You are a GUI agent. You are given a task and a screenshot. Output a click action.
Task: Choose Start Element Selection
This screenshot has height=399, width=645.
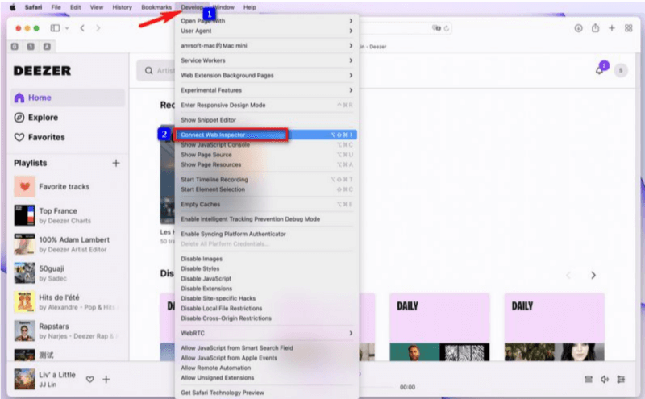267,189
